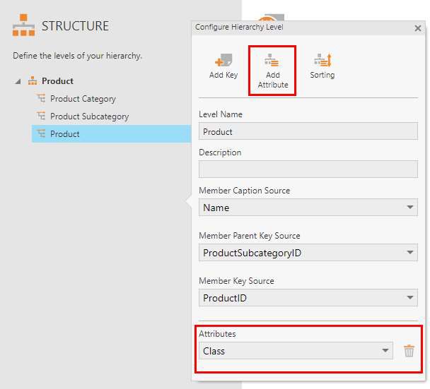
Task: Click the Add Key button
Action: pyautogui.click(x=223, y=66)
